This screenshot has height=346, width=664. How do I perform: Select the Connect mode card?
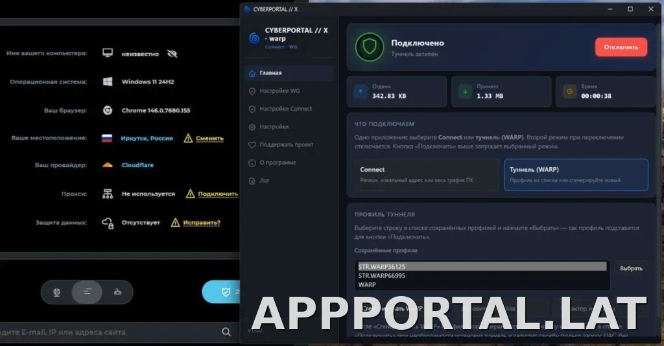click(x=427, y=175)
